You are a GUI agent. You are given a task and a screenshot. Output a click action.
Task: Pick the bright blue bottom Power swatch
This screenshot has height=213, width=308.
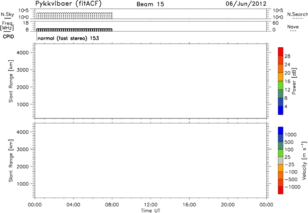click(281, 110)
